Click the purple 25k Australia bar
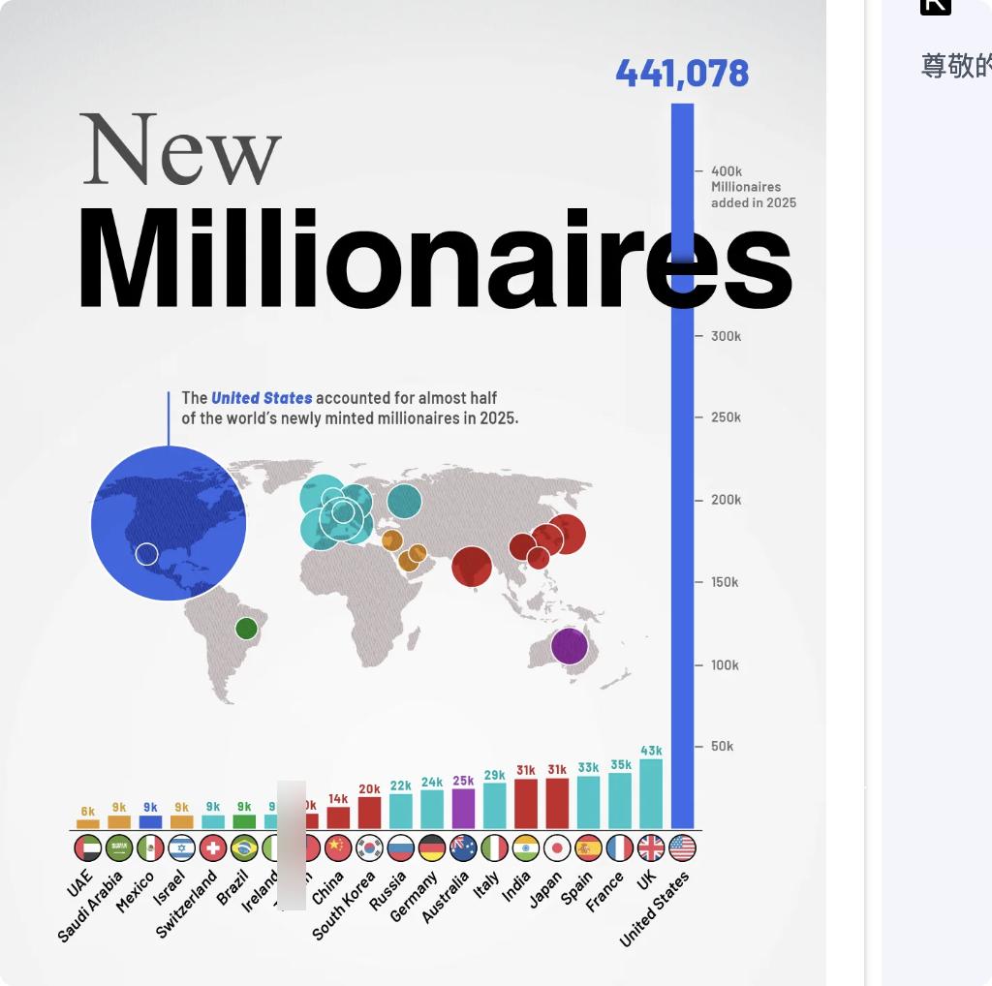The width and height of the screenshot is (992, 986). tap(463, 809)
